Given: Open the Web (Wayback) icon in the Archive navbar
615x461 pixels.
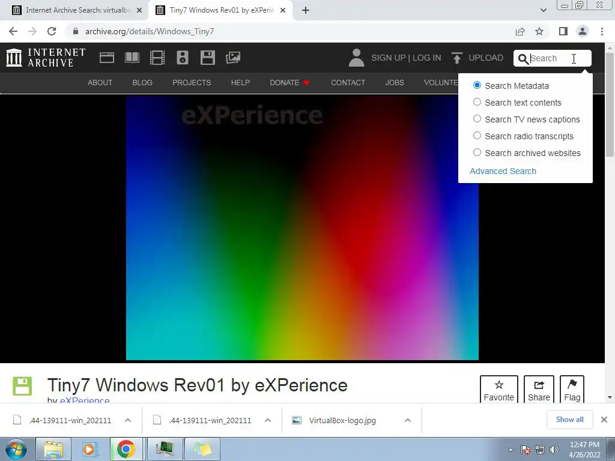Looking at the screenshot, I should coord(107,58).
